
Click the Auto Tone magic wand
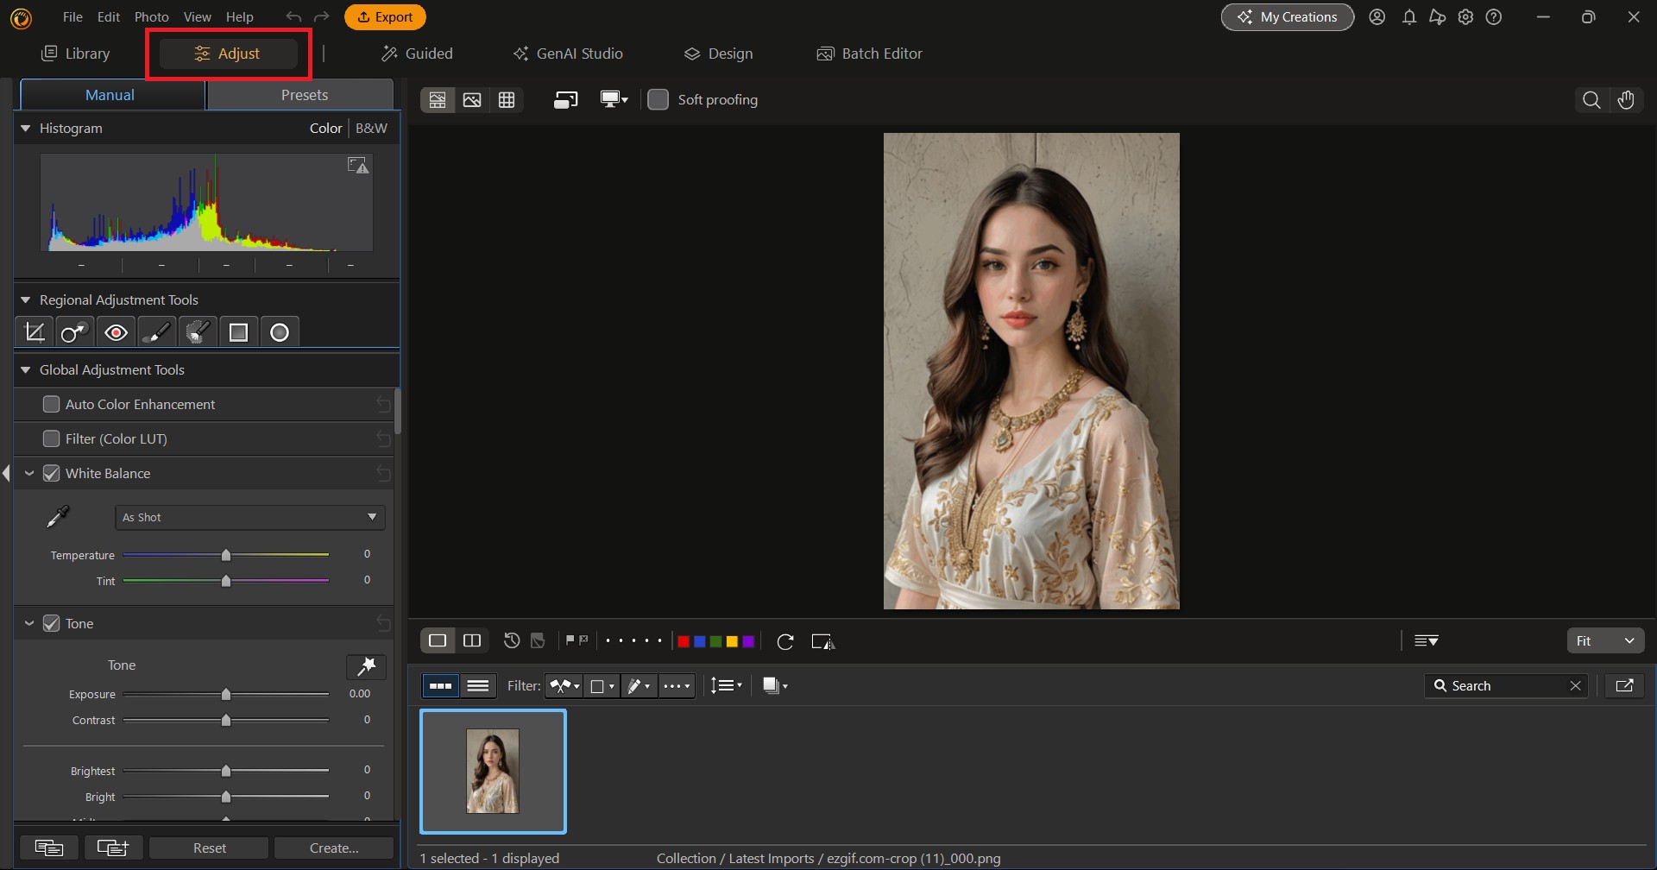pyautogui.click(x=366, y=665)
